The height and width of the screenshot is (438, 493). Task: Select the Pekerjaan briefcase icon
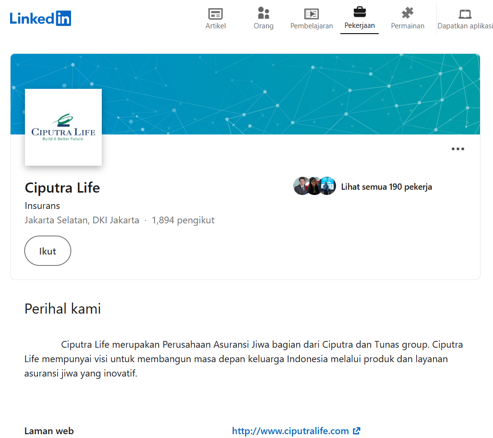[x=360, y=12]
